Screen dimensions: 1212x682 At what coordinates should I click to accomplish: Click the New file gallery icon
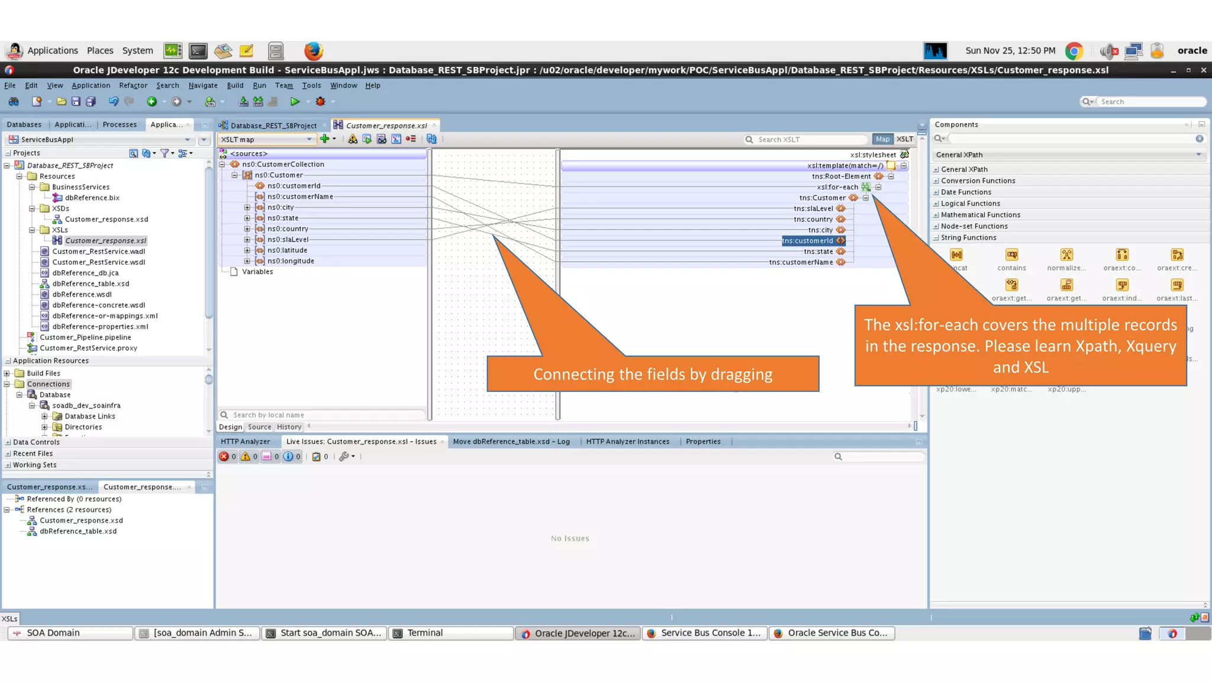(37, 102)
